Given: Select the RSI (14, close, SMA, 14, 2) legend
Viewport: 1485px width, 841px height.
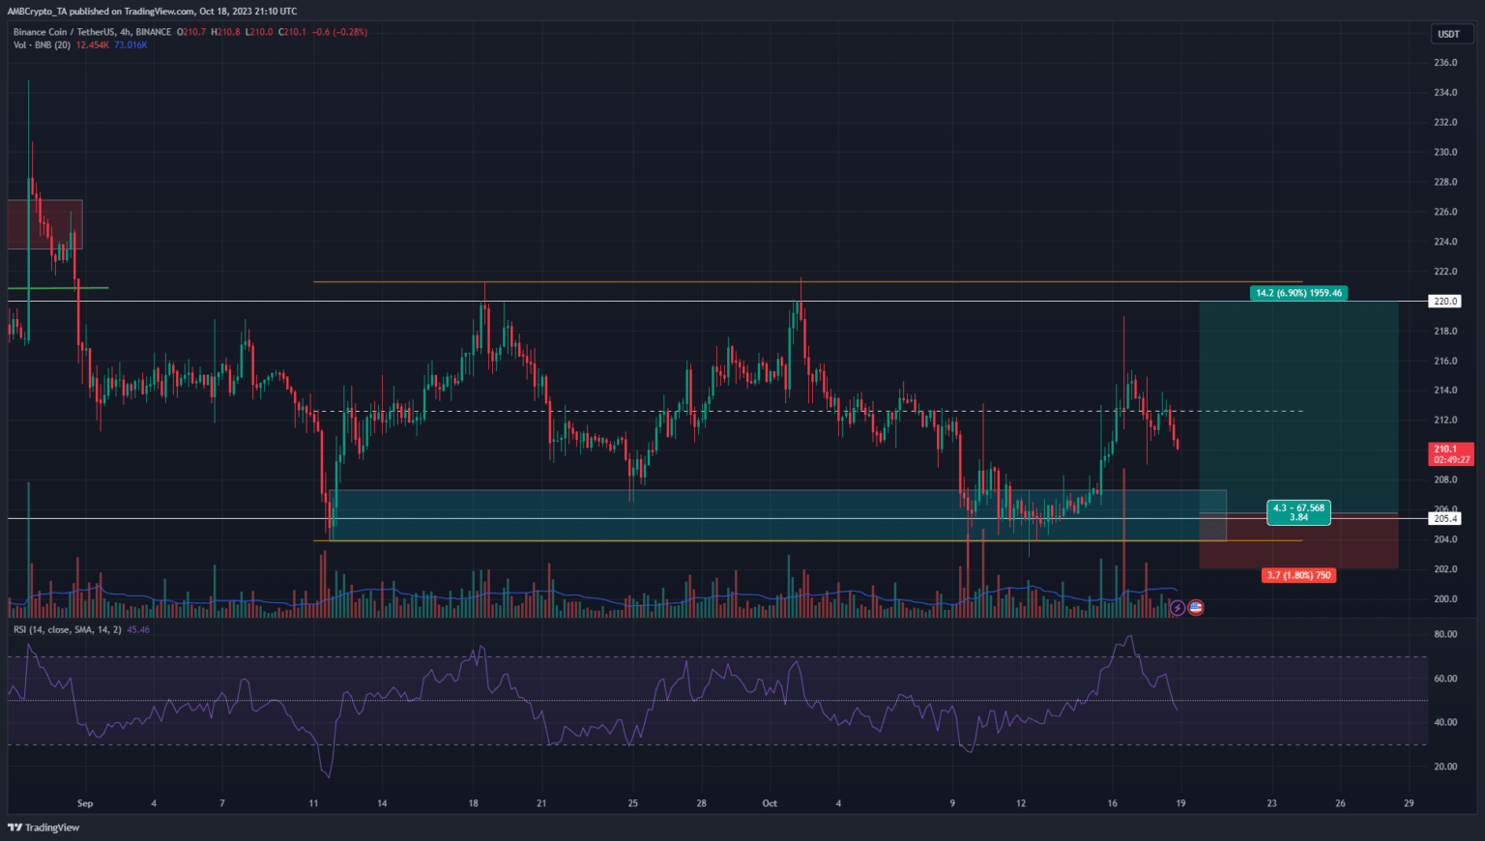Looking at the screenshot, I should pyautogui.click(x=68, y=630).
